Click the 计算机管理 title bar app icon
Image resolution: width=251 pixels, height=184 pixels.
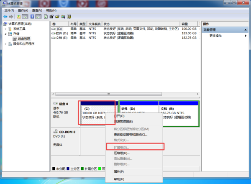click(x=4, y=3)
